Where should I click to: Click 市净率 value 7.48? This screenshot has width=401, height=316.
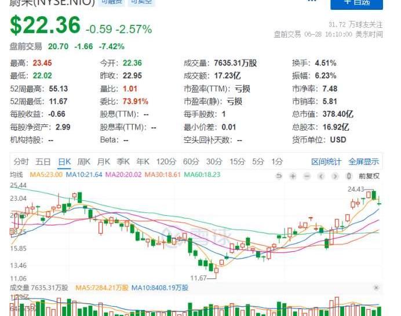pyautogui.click(x=330, y=89)
